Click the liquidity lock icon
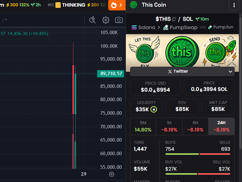Image resolution: width=242 pixels, height=182 pixels. [x=154, y=109]
